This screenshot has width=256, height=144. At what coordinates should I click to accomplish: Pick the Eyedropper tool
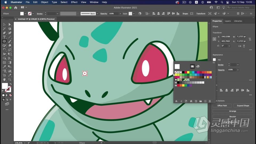(5, 67)
